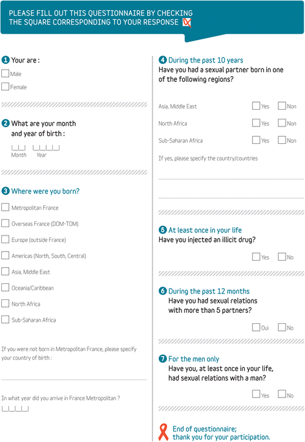Click the red checked square example icon

coord(187,23)
